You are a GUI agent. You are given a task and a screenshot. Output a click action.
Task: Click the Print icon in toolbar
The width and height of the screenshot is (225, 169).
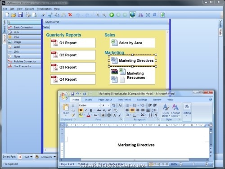28,15
